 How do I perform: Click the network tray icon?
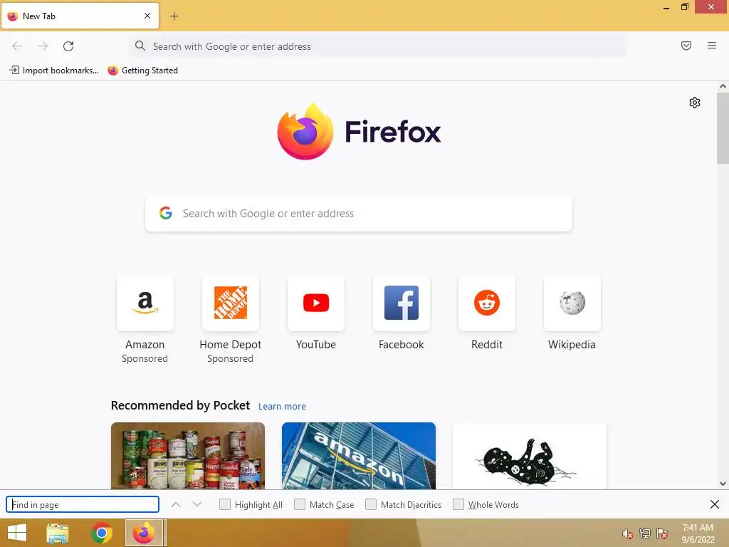[645, 533]
